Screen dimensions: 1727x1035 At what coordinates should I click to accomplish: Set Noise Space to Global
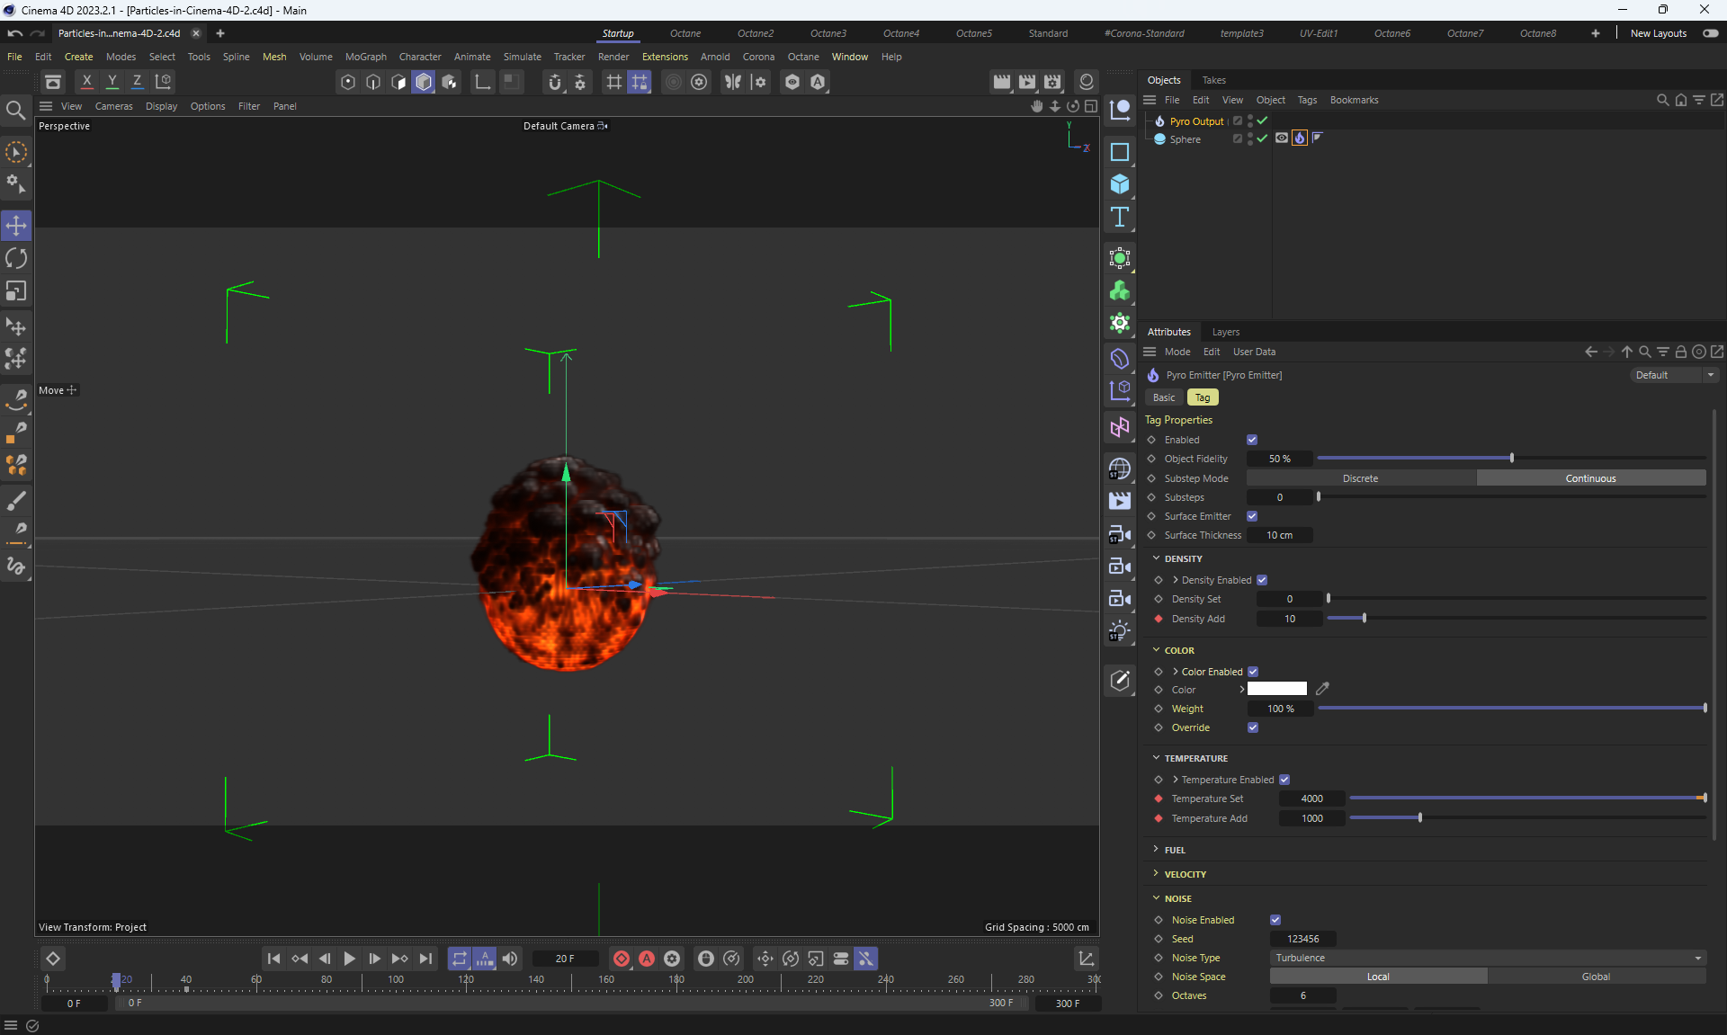click(x=1596, y=977)
